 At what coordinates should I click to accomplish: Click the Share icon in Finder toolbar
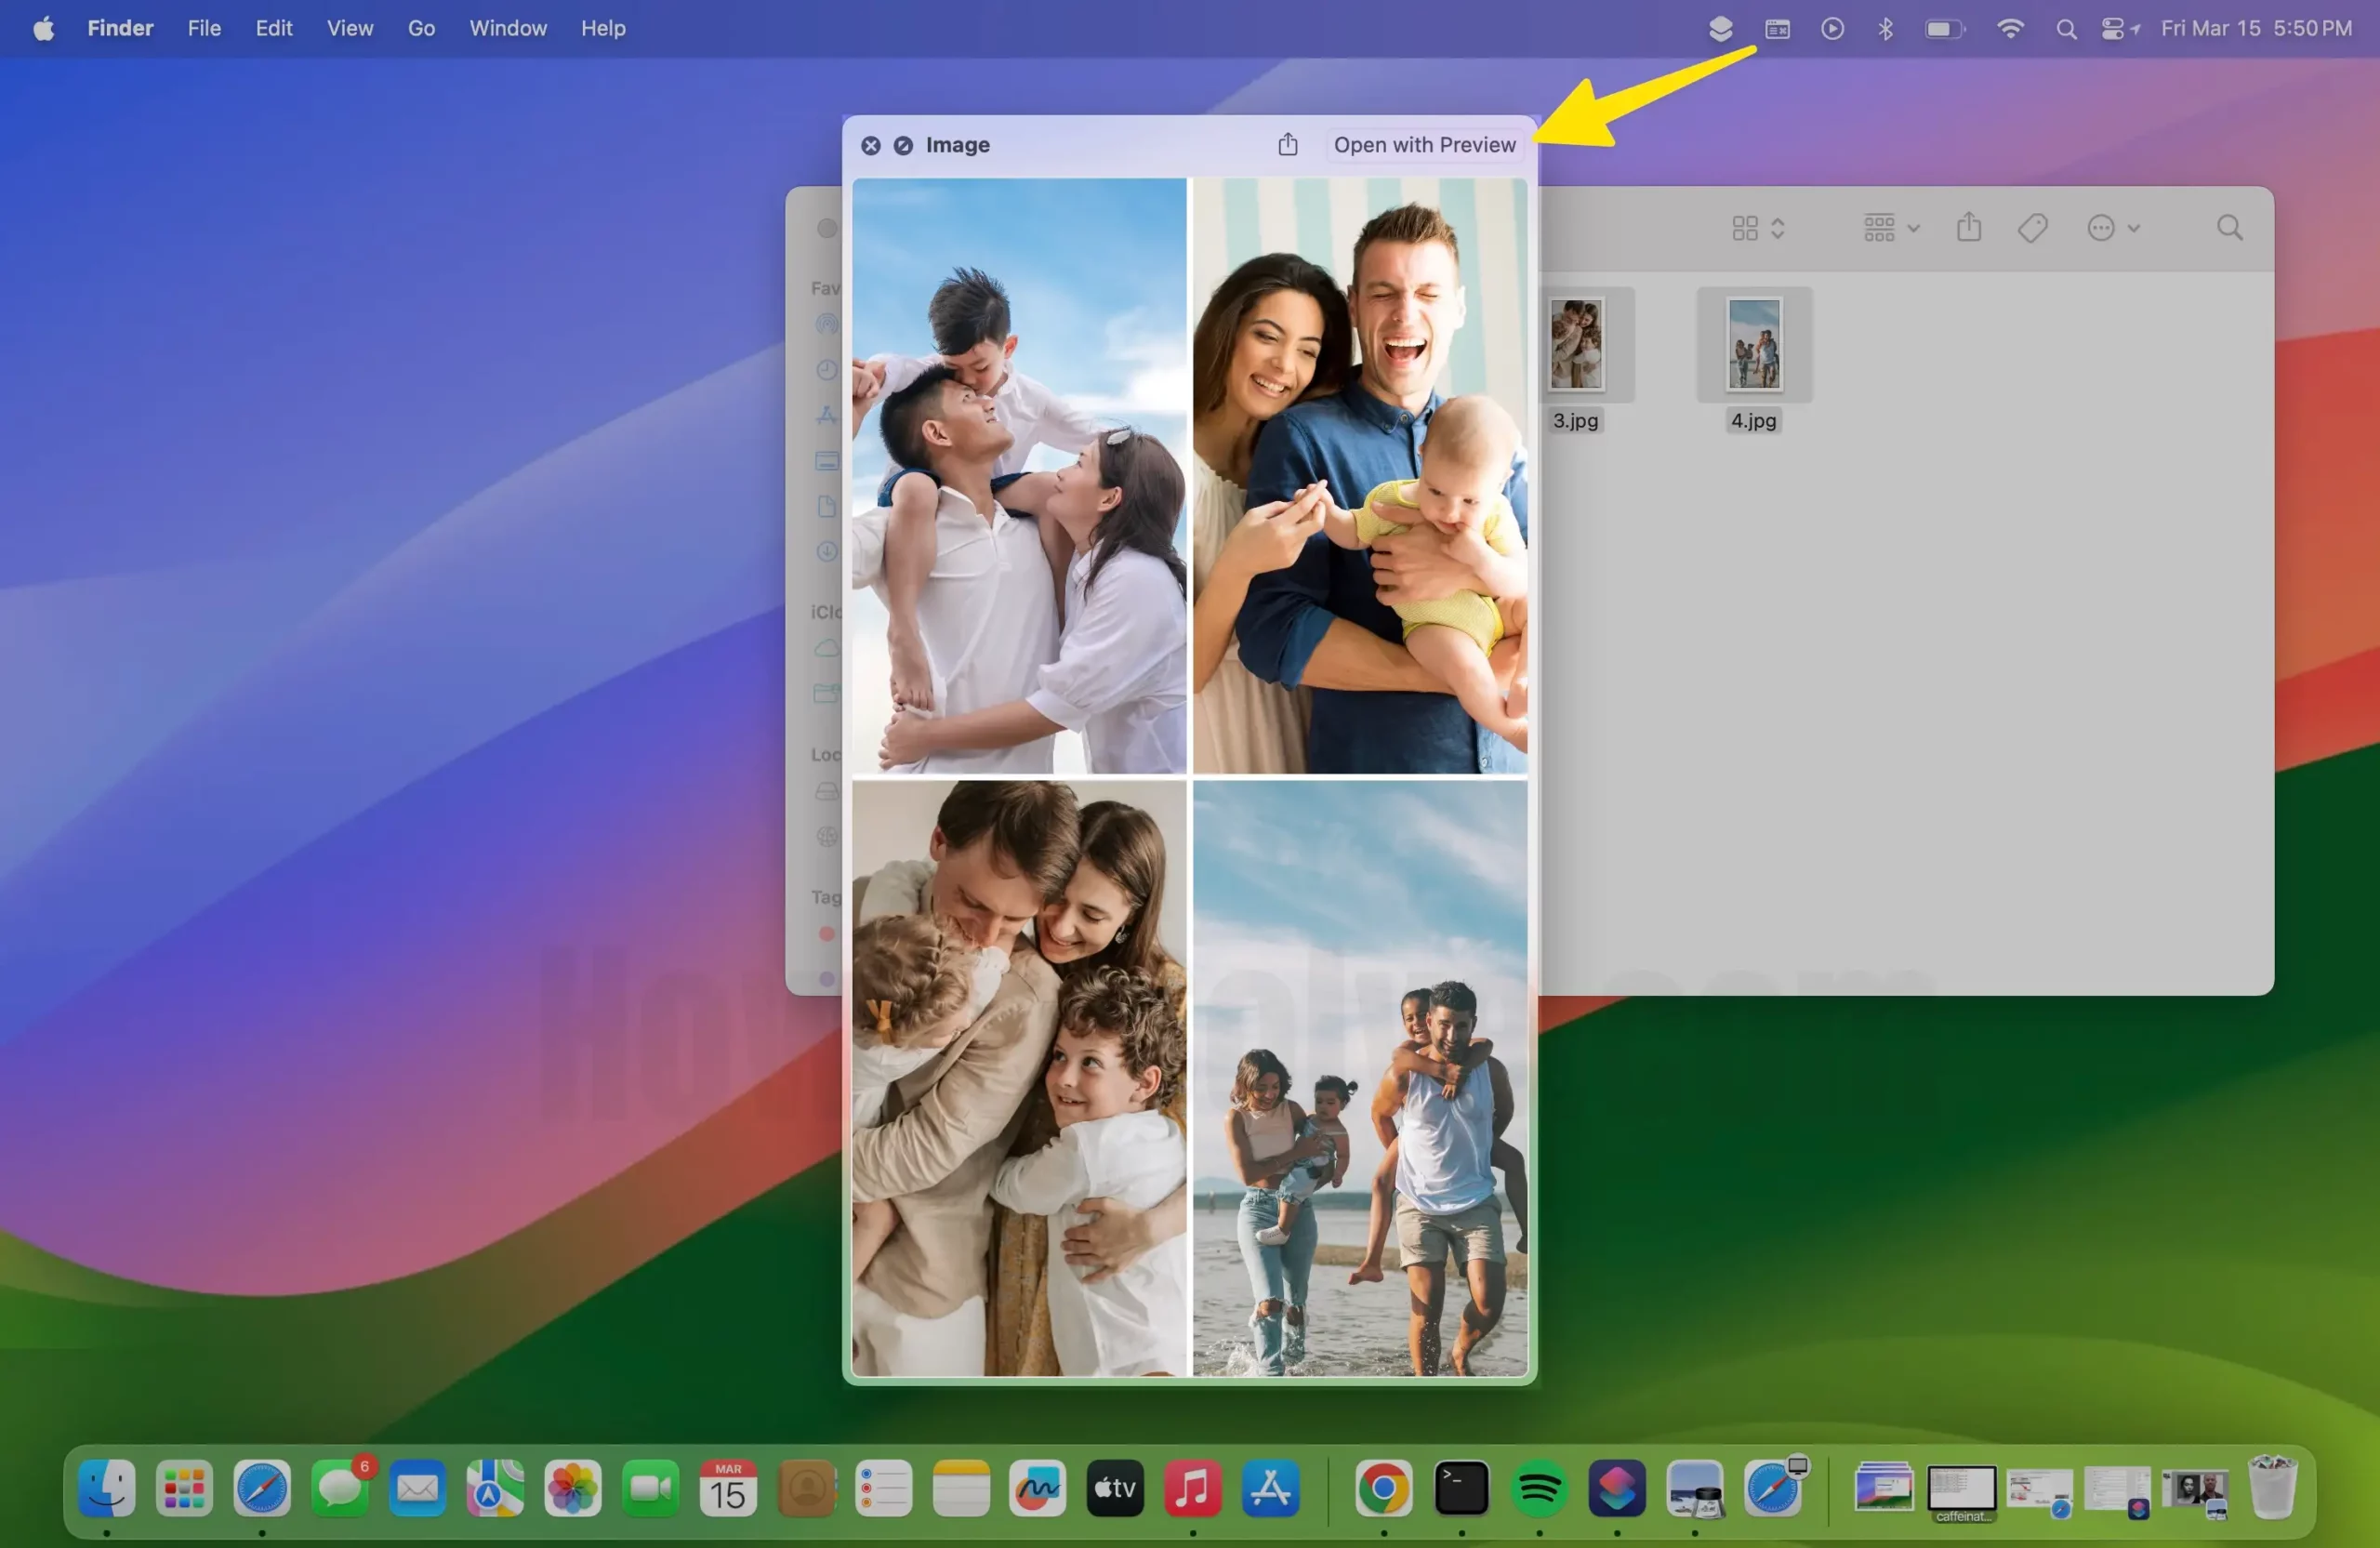(1968, 227)
